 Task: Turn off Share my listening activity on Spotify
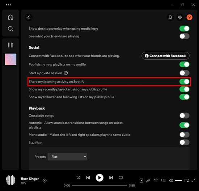pyautogui.click(x=185, y=82)
